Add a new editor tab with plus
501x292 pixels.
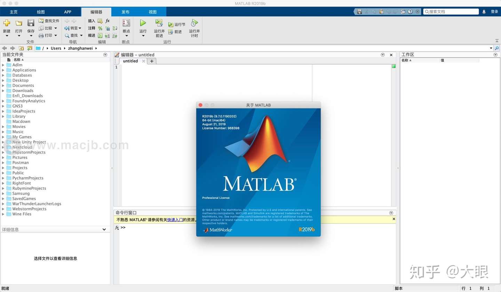(x=152, y=61)
